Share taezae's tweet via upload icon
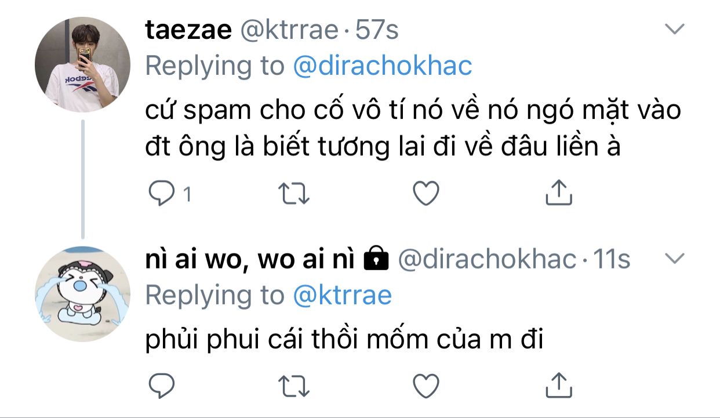Viewport: 720px width, 418px height. (x=559, y=192)
